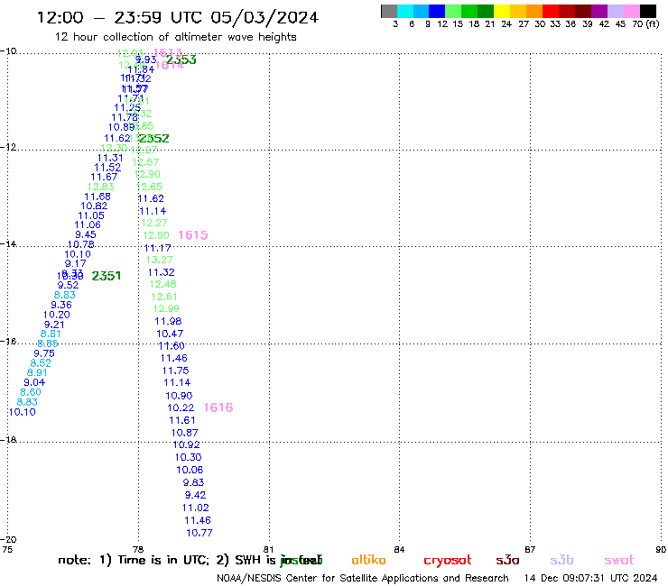Pick the light green 15 ft legend swatch
This screenshot has width=668, height=586.
coord(453,11)
